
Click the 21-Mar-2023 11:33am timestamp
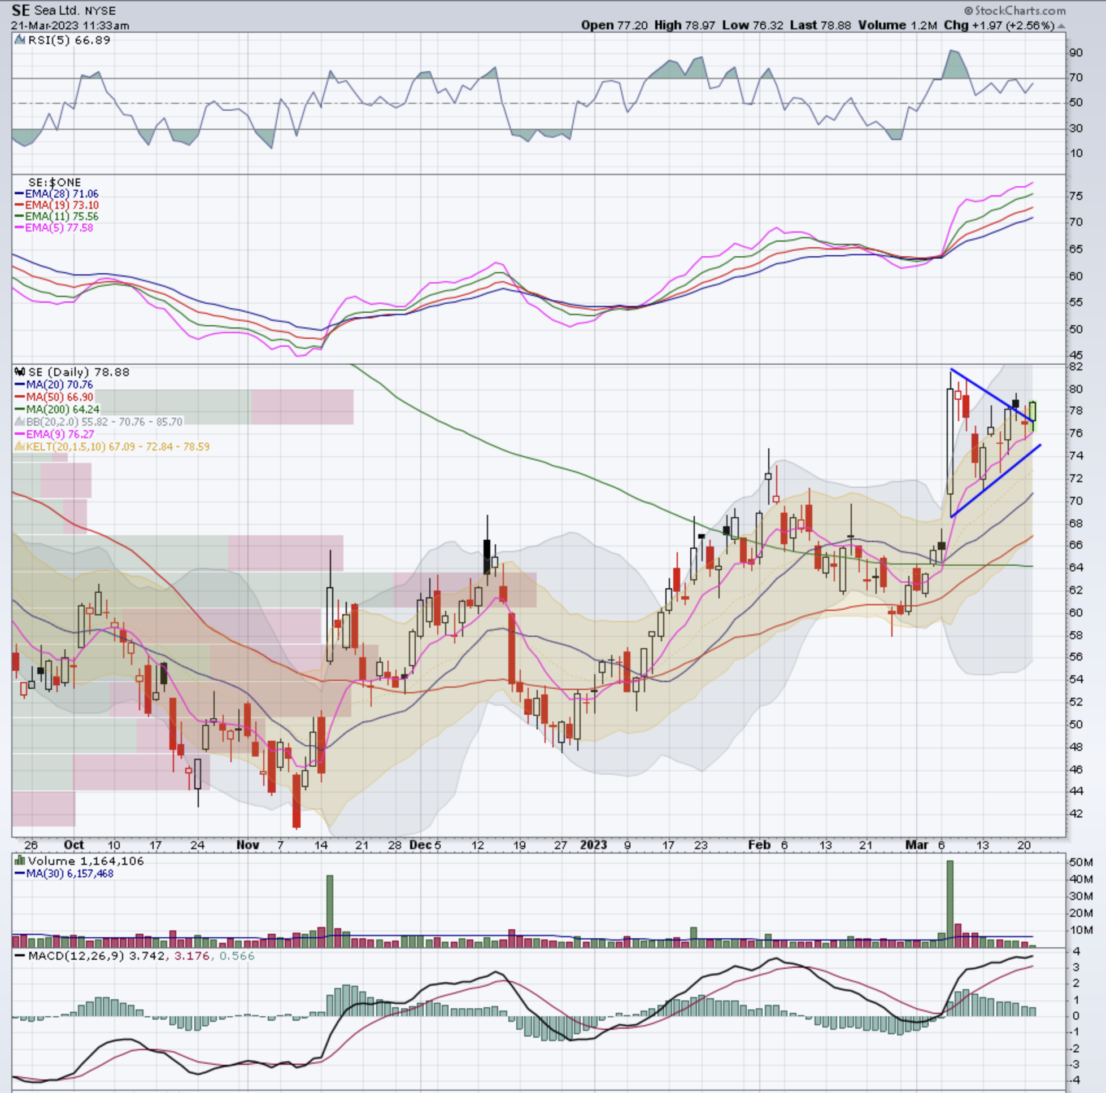tap(70, 26)
